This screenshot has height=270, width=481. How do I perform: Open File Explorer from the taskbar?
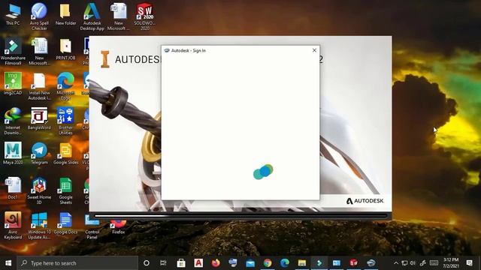(302, 263)
